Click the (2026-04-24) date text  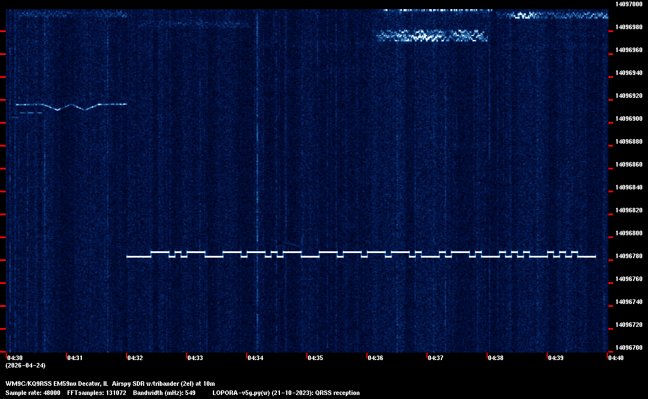[x=25, y=365]
